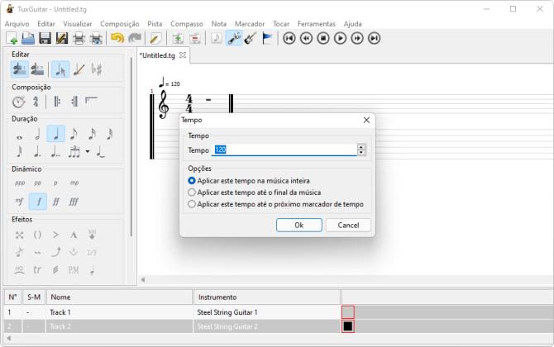Select the half note duration

click(37, 134)
